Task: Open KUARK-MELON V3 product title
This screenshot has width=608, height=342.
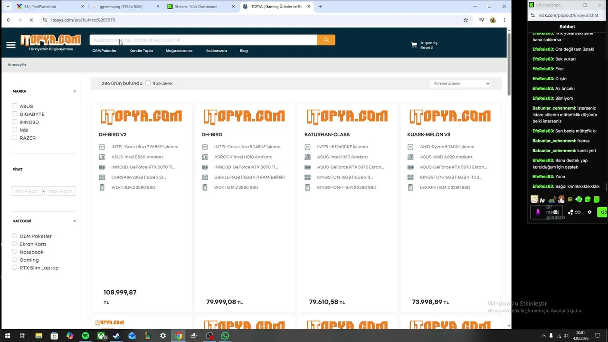Action: tap(428, 134)
